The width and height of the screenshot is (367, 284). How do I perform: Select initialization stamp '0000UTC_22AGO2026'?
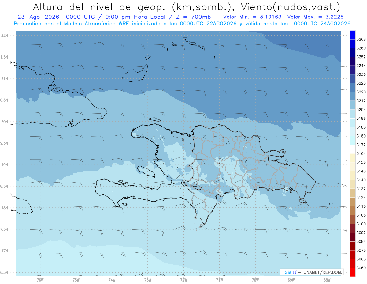coord(208,24)
